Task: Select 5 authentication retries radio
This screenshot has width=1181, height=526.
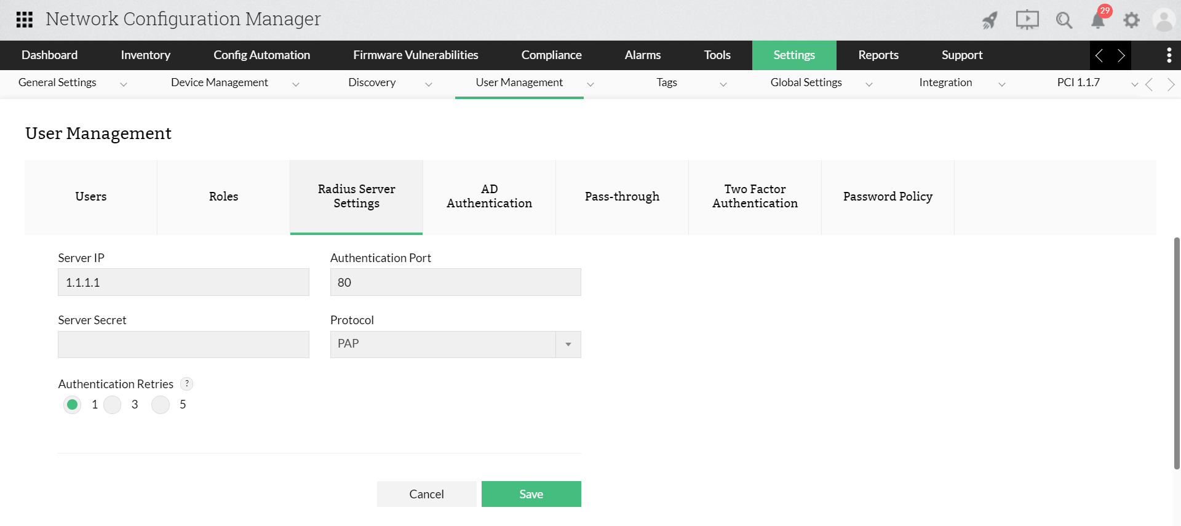Action: tap(161, 405)
